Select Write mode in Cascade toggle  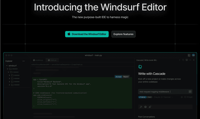[x=142, y=97]
